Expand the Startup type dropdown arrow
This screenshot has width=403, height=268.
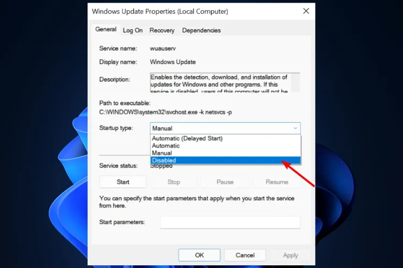pos(295,128)
